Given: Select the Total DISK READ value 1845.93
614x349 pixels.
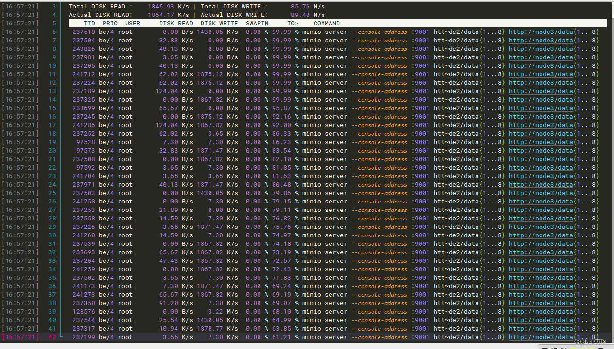Looking at the screenshot, I should point(161,7).
